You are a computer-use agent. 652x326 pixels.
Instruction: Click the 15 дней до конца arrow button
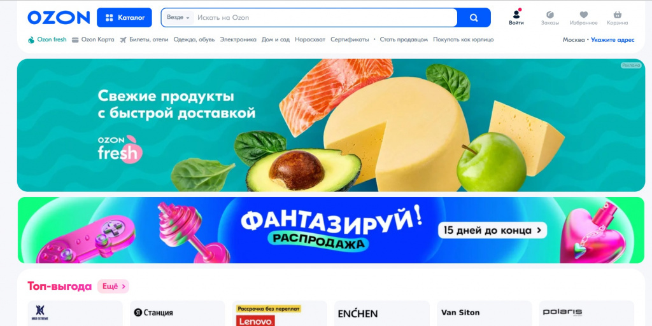[492, 230]
